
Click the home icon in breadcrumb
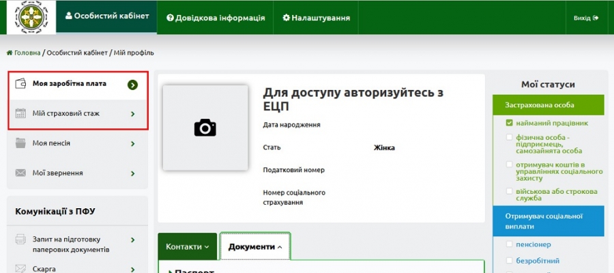coord(10,53)
